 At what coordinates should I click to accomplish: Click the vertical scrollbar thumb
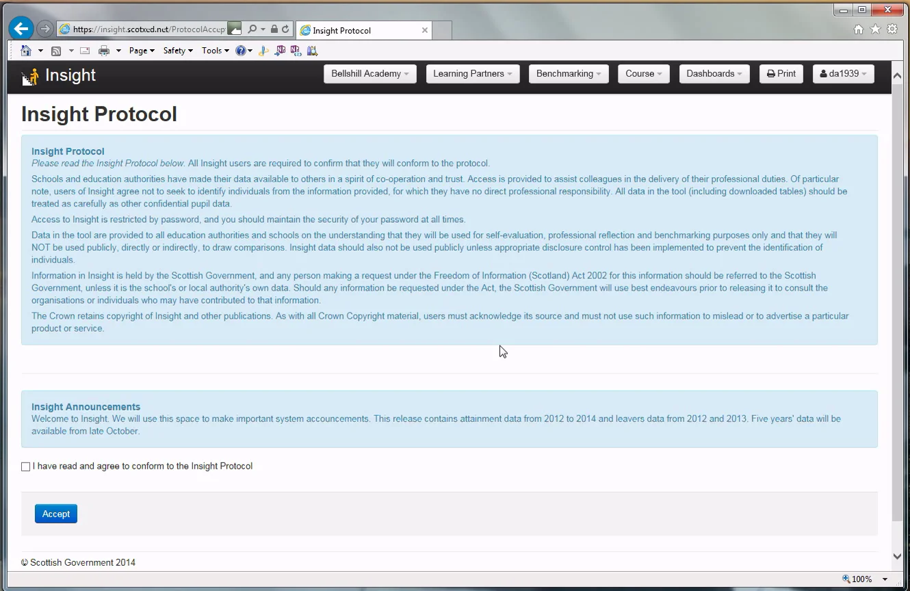898,302
